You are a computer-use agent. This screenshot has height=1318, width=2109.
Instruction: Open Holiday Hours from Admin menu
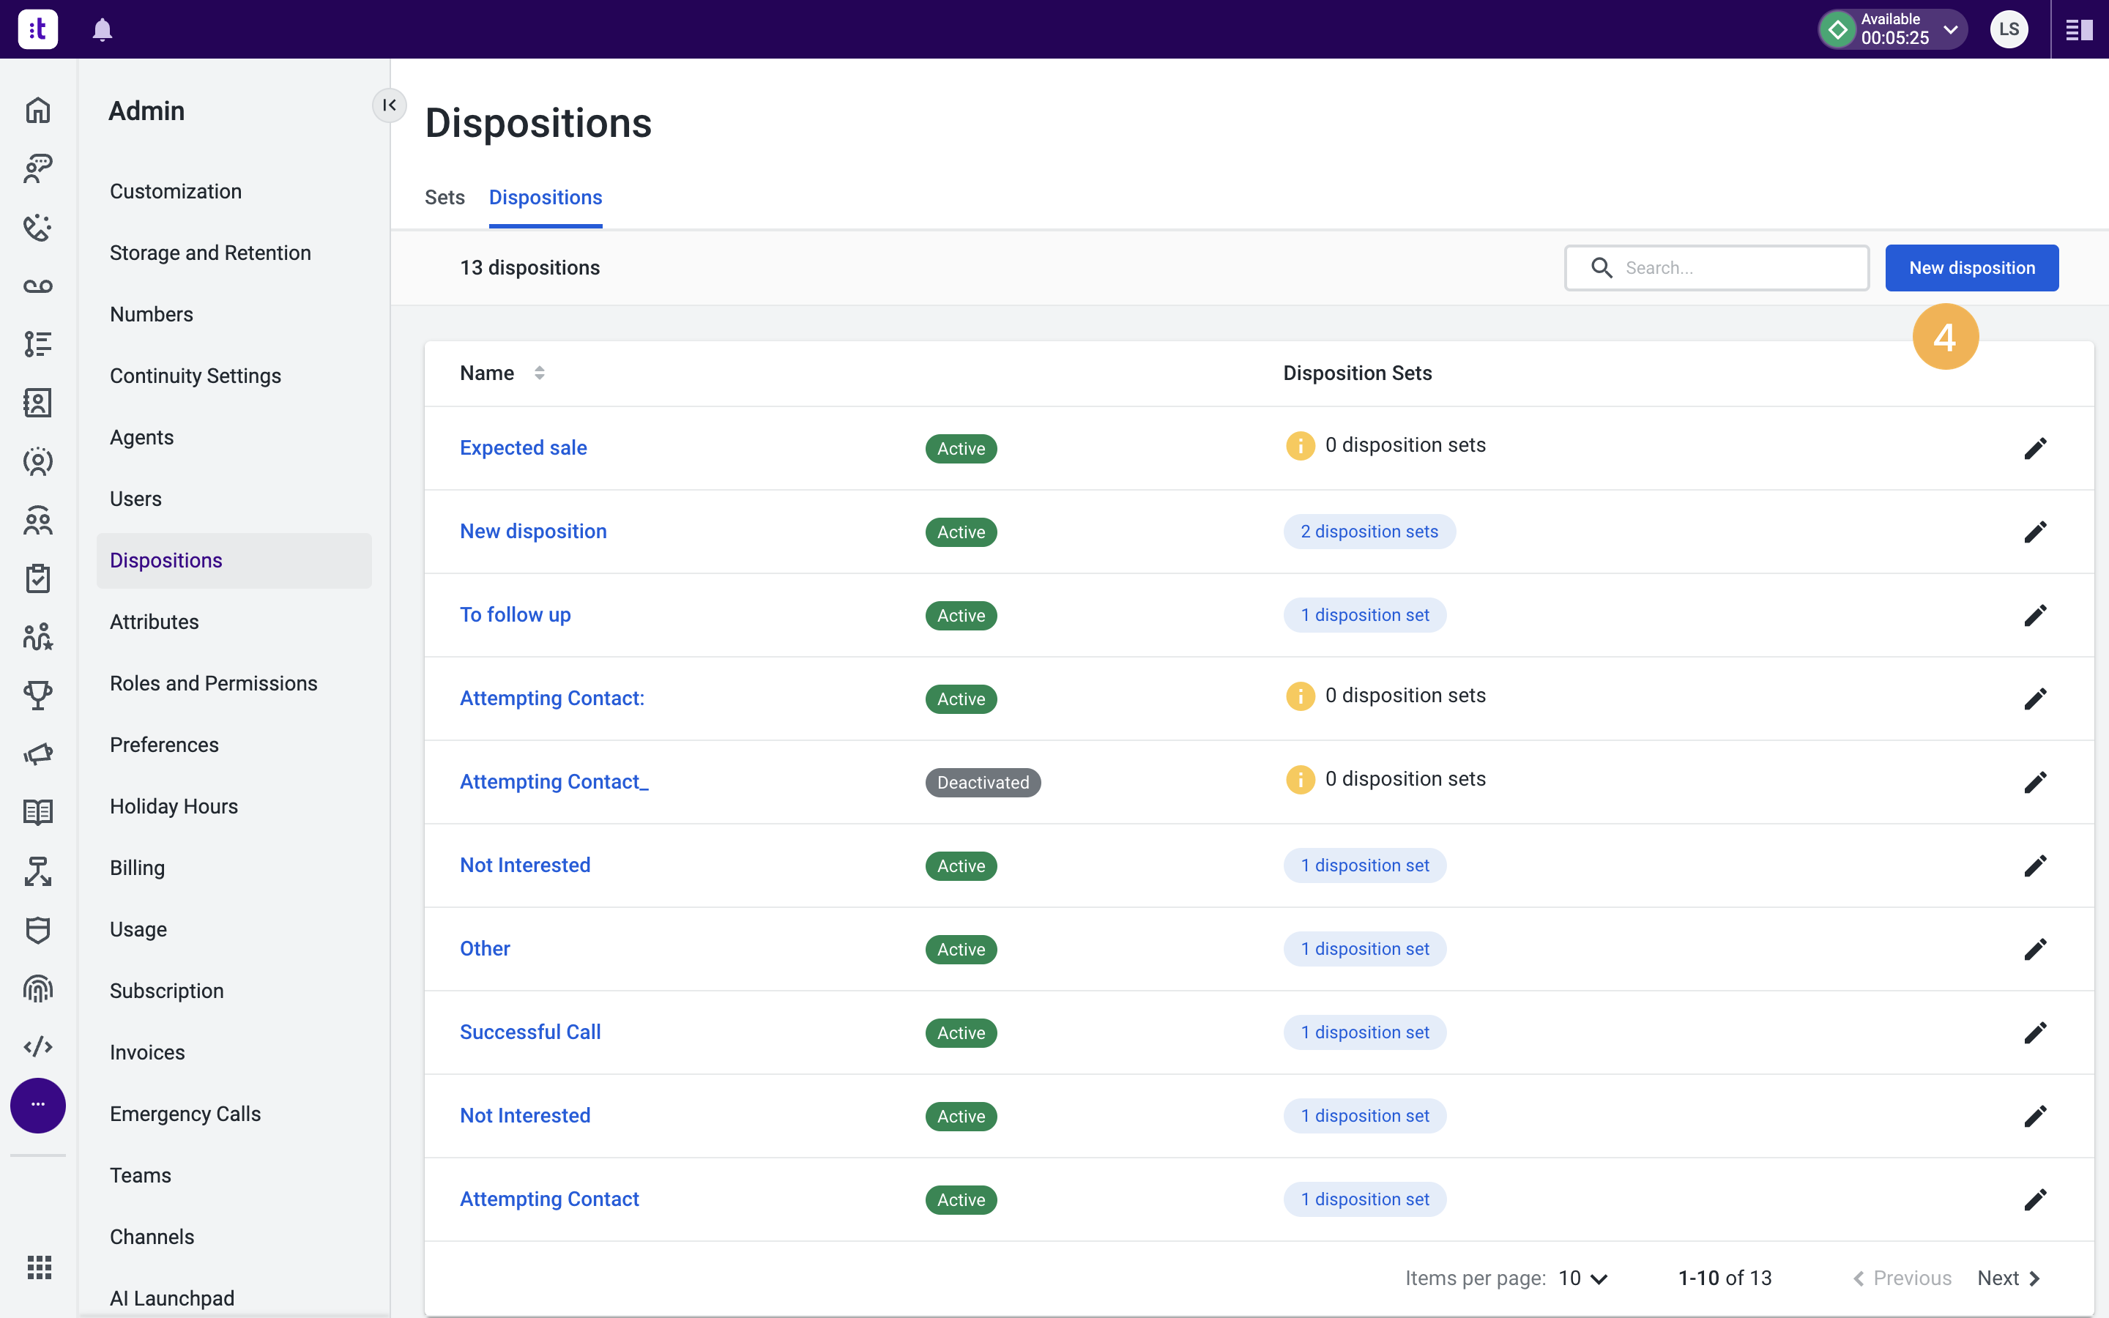174,806
